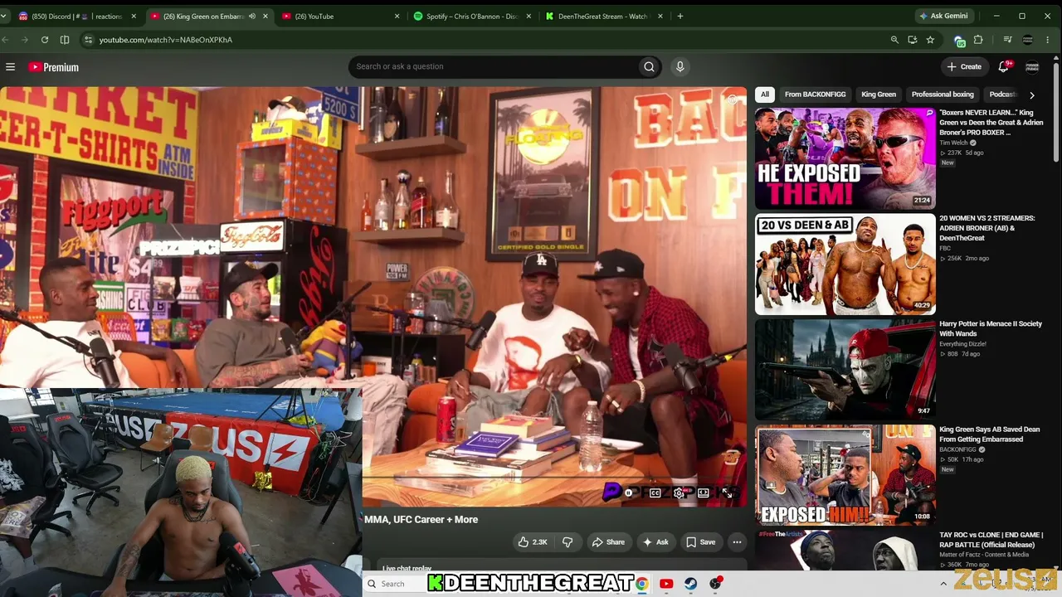
Task: Open more actions menu below video
Action: click(737, 542)
